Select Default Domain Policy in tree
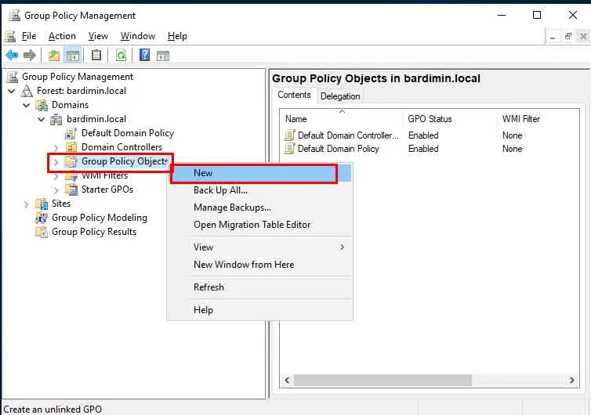Viewport: 591px width, 415px height. [x=128, y=133]
